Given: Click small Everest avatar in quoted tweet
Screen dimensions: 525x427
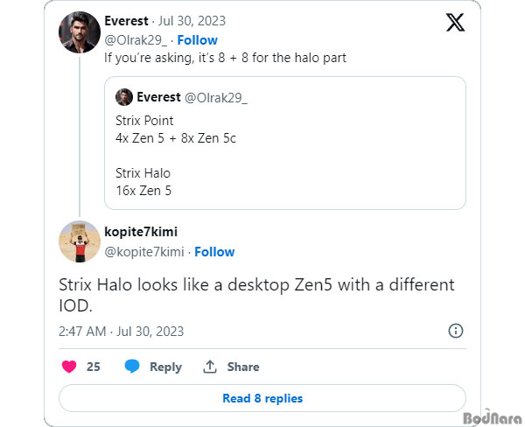Looking at the screenshot, I should [x=124, y=97].
